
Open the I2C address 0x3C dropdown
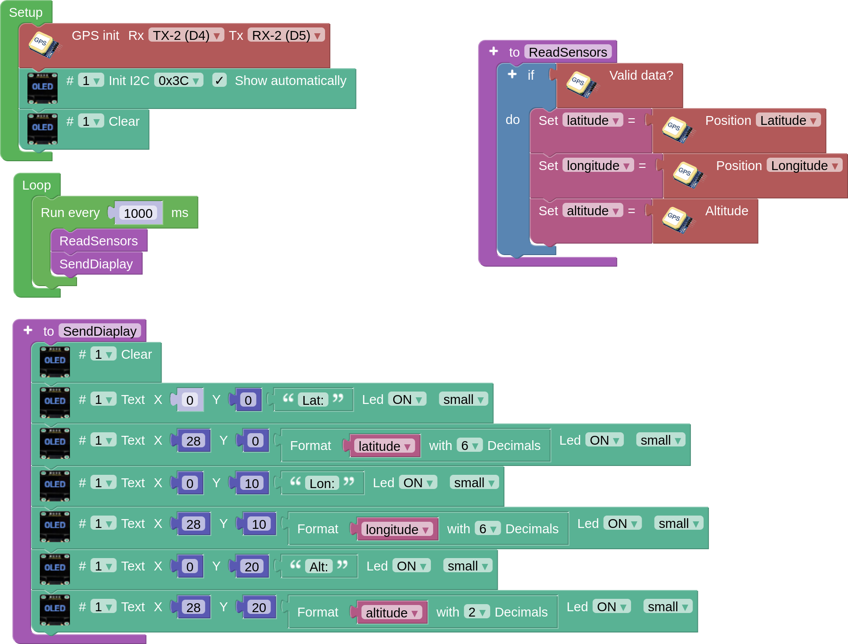pos(178,81)
